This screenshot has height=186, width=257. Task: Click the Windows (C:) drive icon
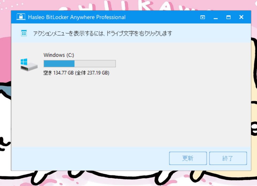point(29,65)
